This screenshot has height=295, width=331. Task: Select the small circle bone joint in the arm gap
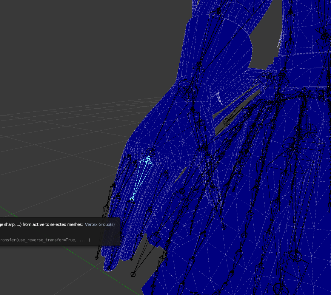pyautogui.click(x=226, y=122)
